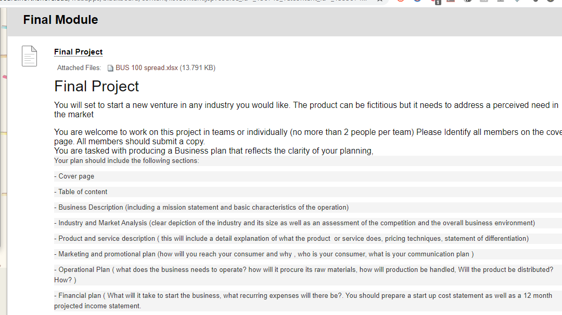Select the Cover page list line

coord(76,176)
